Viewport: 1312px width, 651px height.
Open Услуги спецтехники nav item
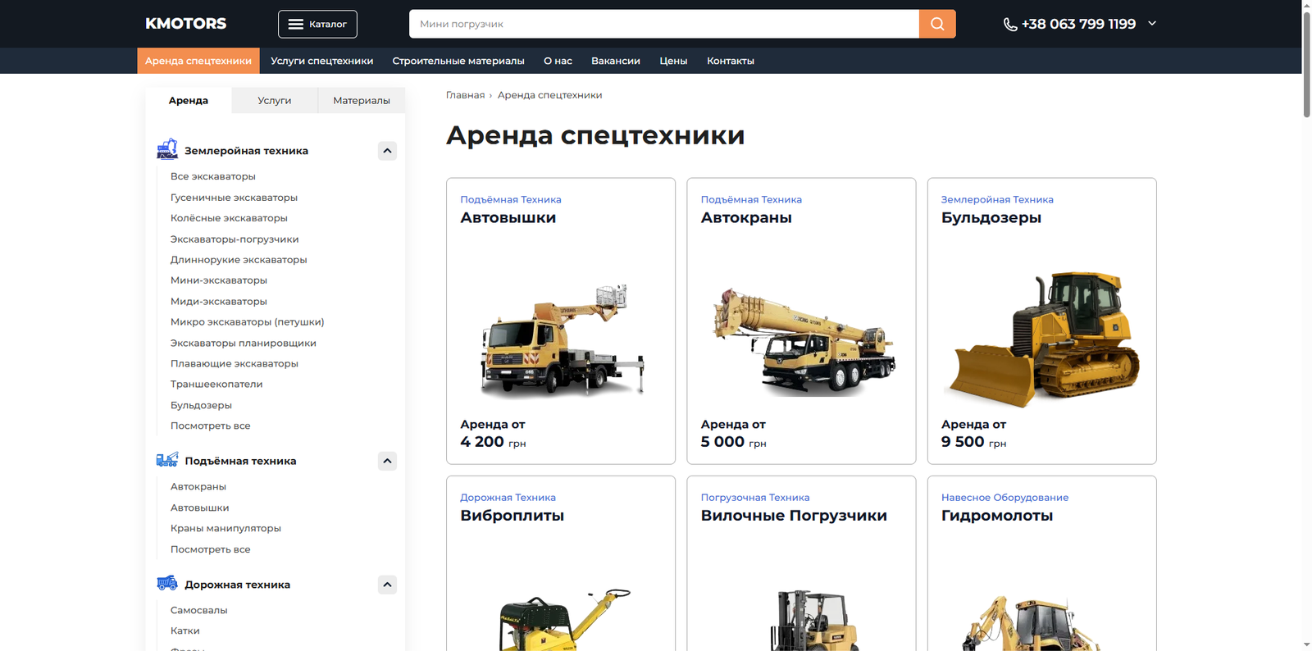point(322,61)
